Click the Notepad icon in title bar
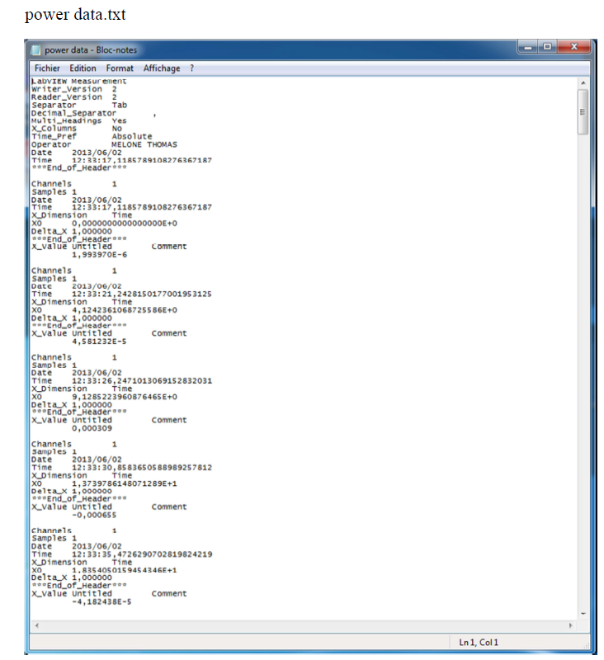The width and height of the screenshot is (604, 660). pyautogui.click(x=36, y=50)
